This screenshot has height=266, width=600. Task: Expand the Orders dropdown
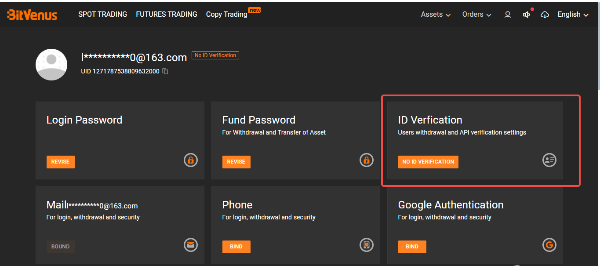tap(476, 15)
